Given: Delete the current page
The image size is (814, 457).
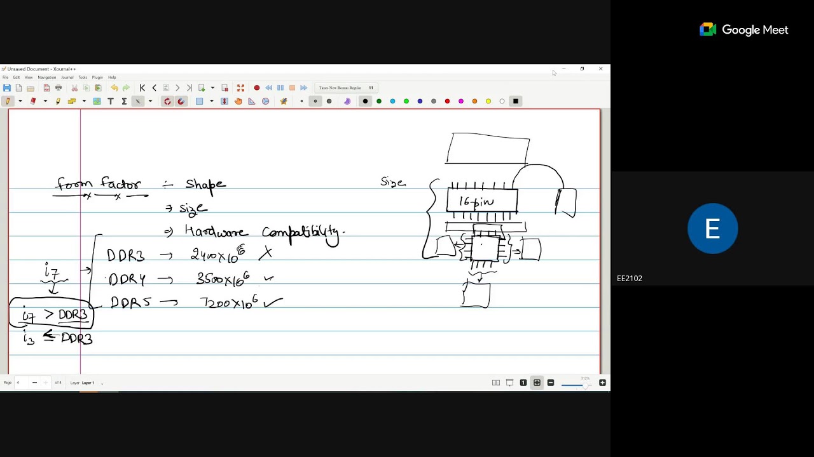Looking at the screenshot, I should click(224, 88).
